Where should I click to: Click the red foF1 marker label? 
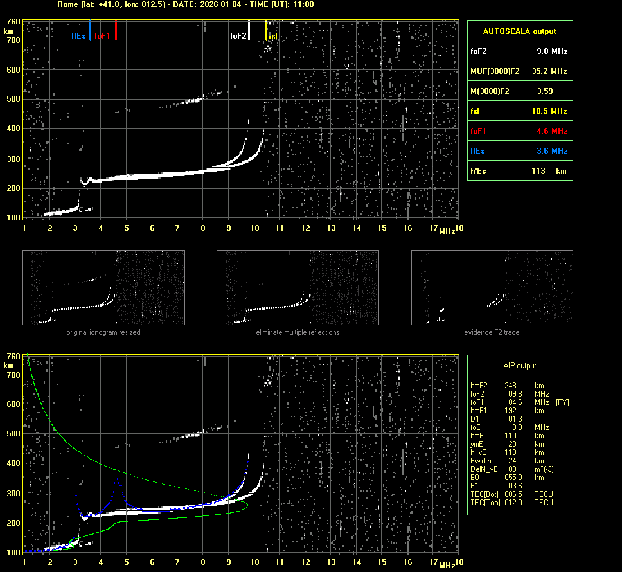(x=102, y=36)
